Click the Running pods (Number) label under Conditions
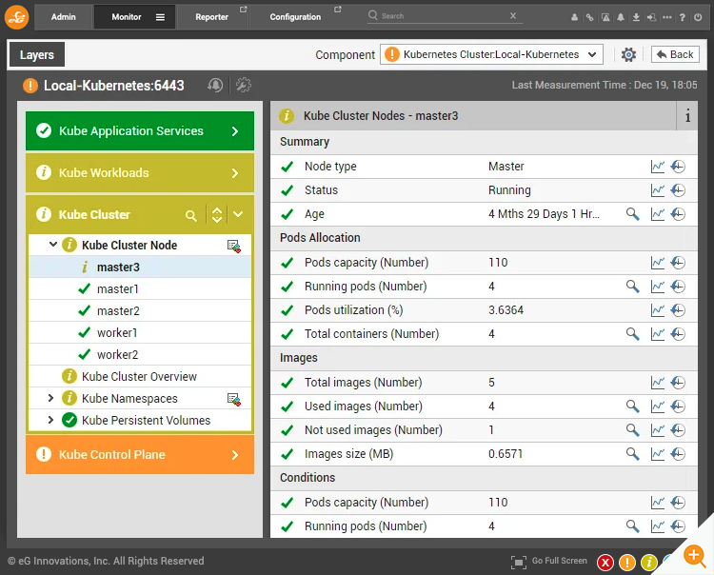This screenshot has height=575, width=714. 366,526
